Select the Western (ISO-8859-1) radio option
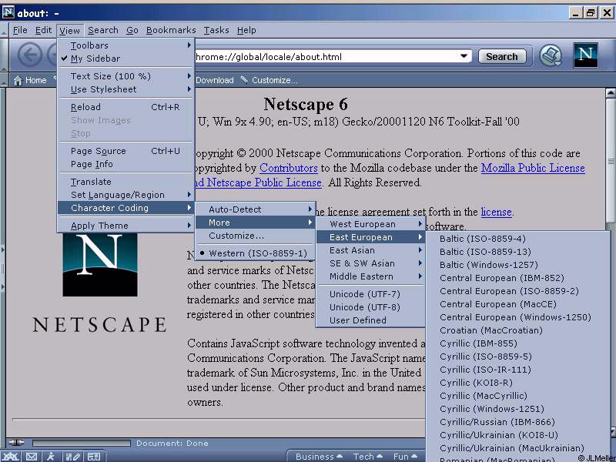The image size is (616, 462). pos(255,253)
